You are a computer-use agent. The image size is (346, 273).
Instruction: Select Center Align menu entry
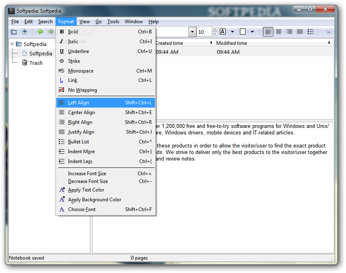point(106,112)
